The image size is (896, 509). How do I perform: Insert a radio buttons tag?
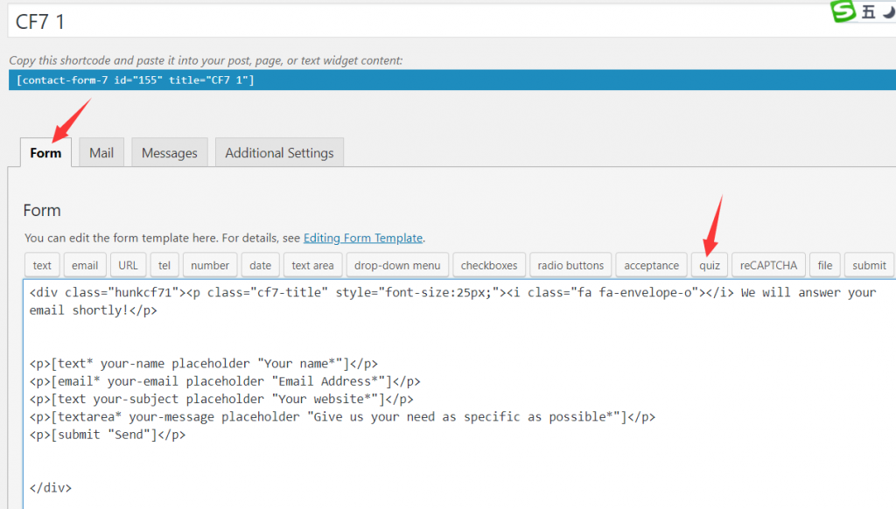click(570, 265)
